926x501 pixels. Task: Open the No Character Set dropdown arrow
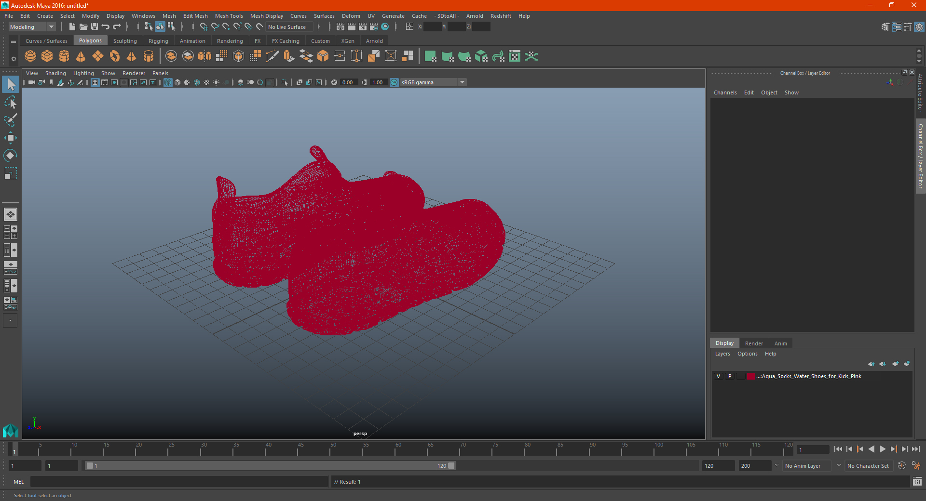point(839,465)
